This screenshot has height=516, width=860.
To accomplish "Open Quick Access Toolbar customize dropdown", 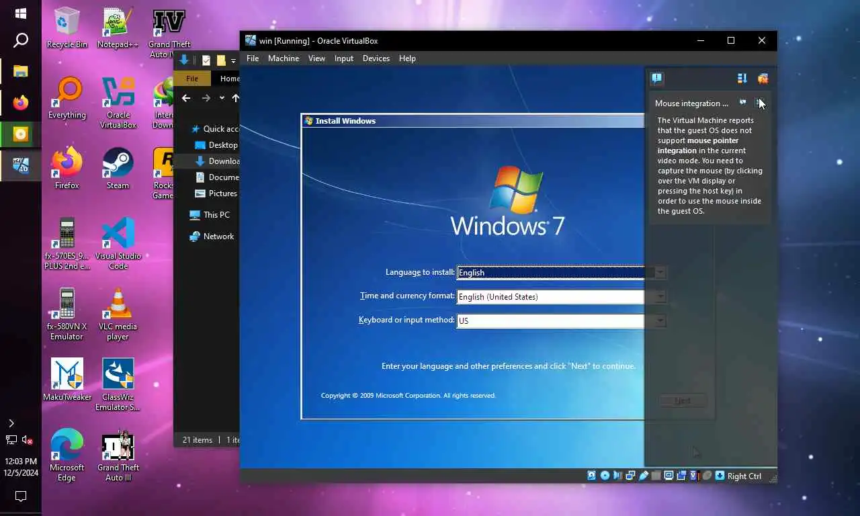I will pyautogui.click(x=233, y=60).
